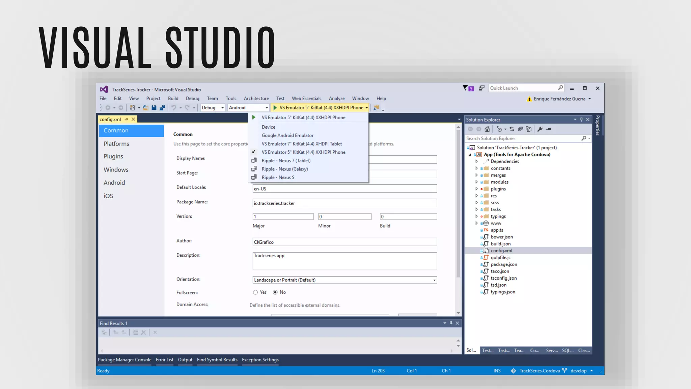Screen dimensions: 691x389
Task: Click the Find in Files icon
Action: tap(376, 108)
